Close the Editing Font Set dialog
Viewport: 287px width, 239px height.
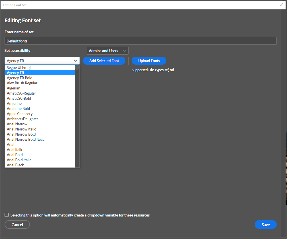(x=281, y=5)
